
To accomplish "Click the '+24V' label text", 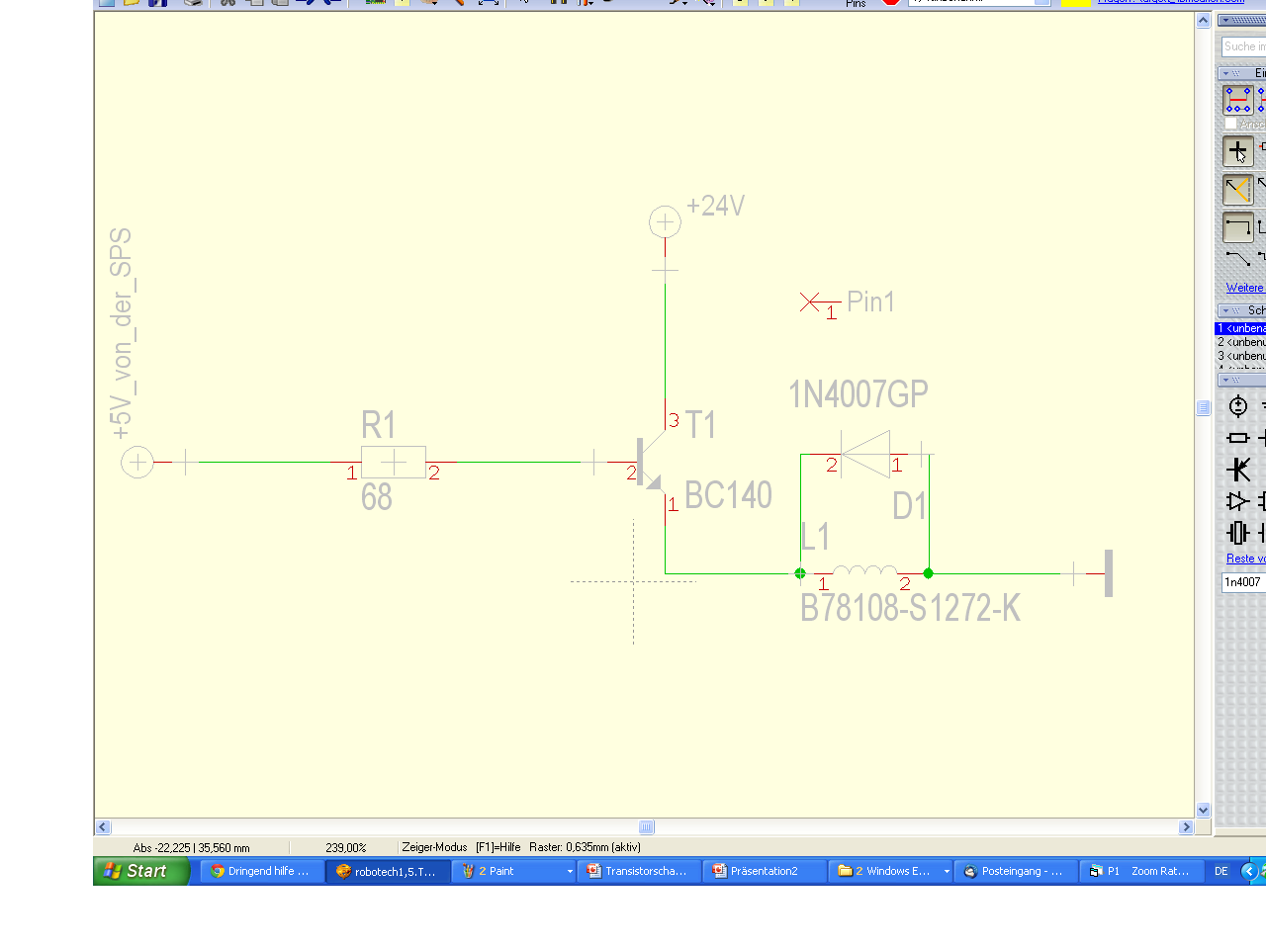I will (x=715, y=206).
